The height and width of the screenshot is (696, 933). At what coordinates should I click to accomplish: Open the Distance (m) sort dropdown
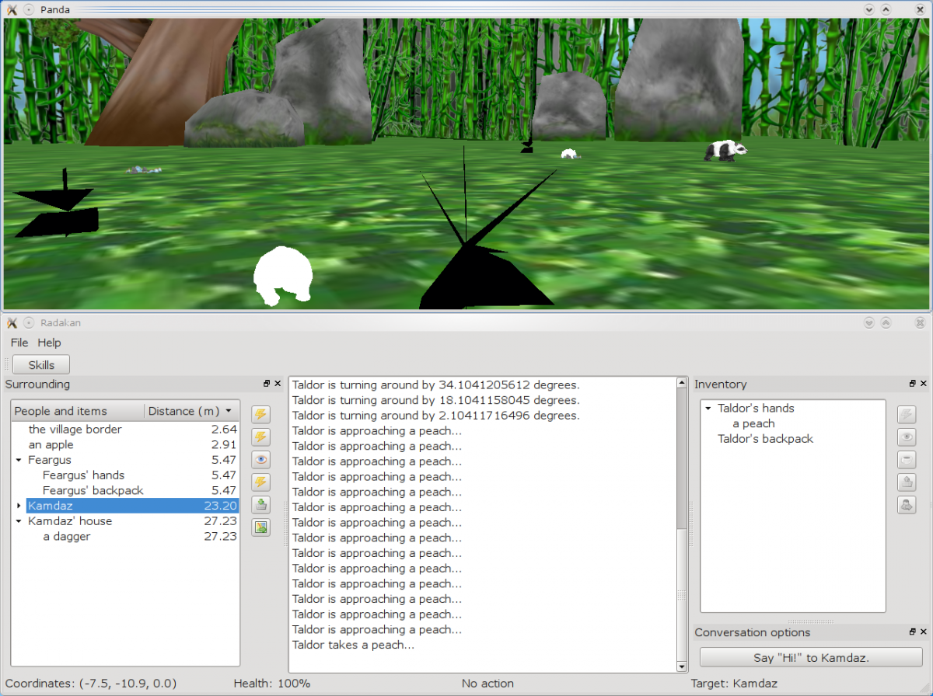[x=228, y=411]
